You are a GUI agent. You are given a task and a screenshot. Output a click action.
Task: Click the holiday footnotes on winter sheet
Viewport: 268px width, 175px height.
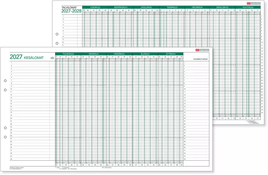(x=253, y=122)
